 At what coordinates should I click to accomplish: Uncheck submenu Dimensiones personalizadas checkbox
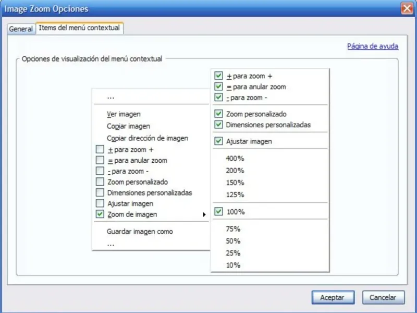pyautogui.click(x=219, y=125)
